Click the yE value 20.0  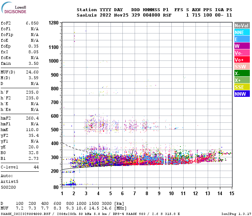[x=33, y=147]
